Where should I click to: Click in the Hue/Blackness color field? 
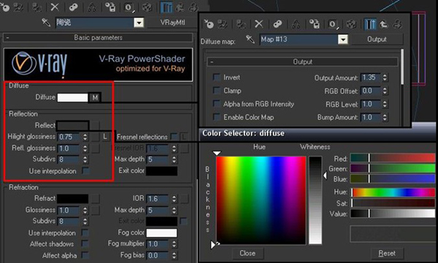coord(261,200)
